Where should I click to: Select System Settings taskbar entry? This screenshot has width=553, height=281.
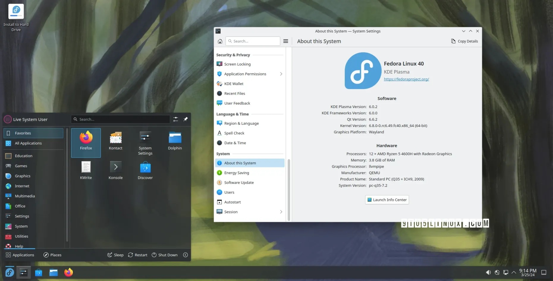click(23, 272)
